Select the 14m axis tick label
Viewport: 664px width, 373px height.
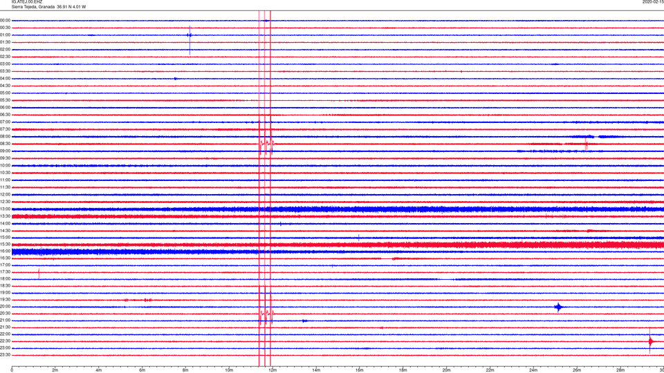click(316, 370)
